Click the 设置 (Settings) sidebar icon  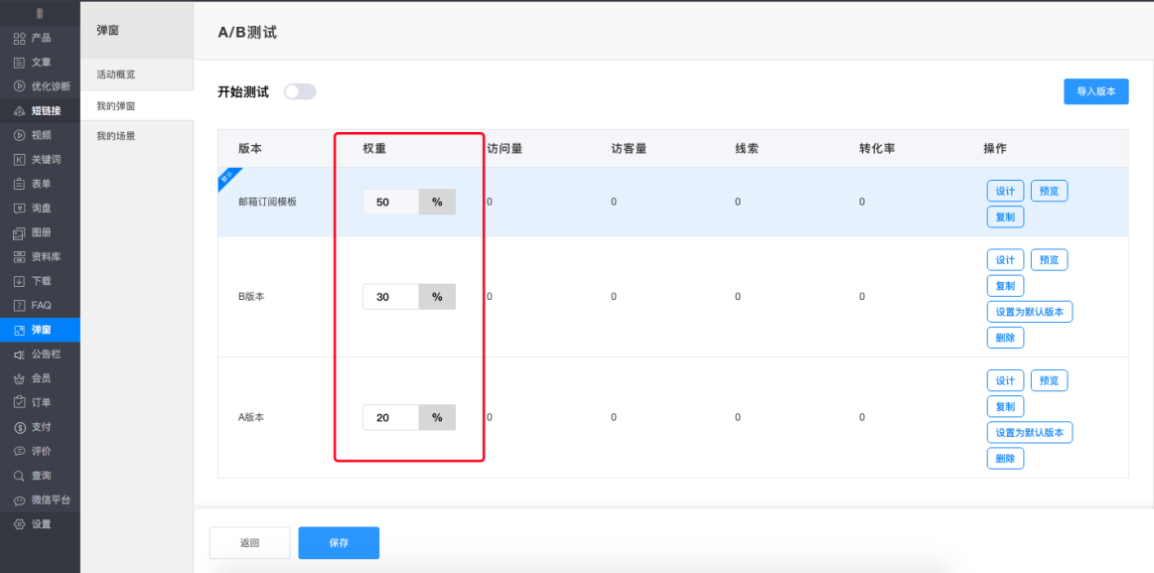pyautogui.click(x=40, y=523)
